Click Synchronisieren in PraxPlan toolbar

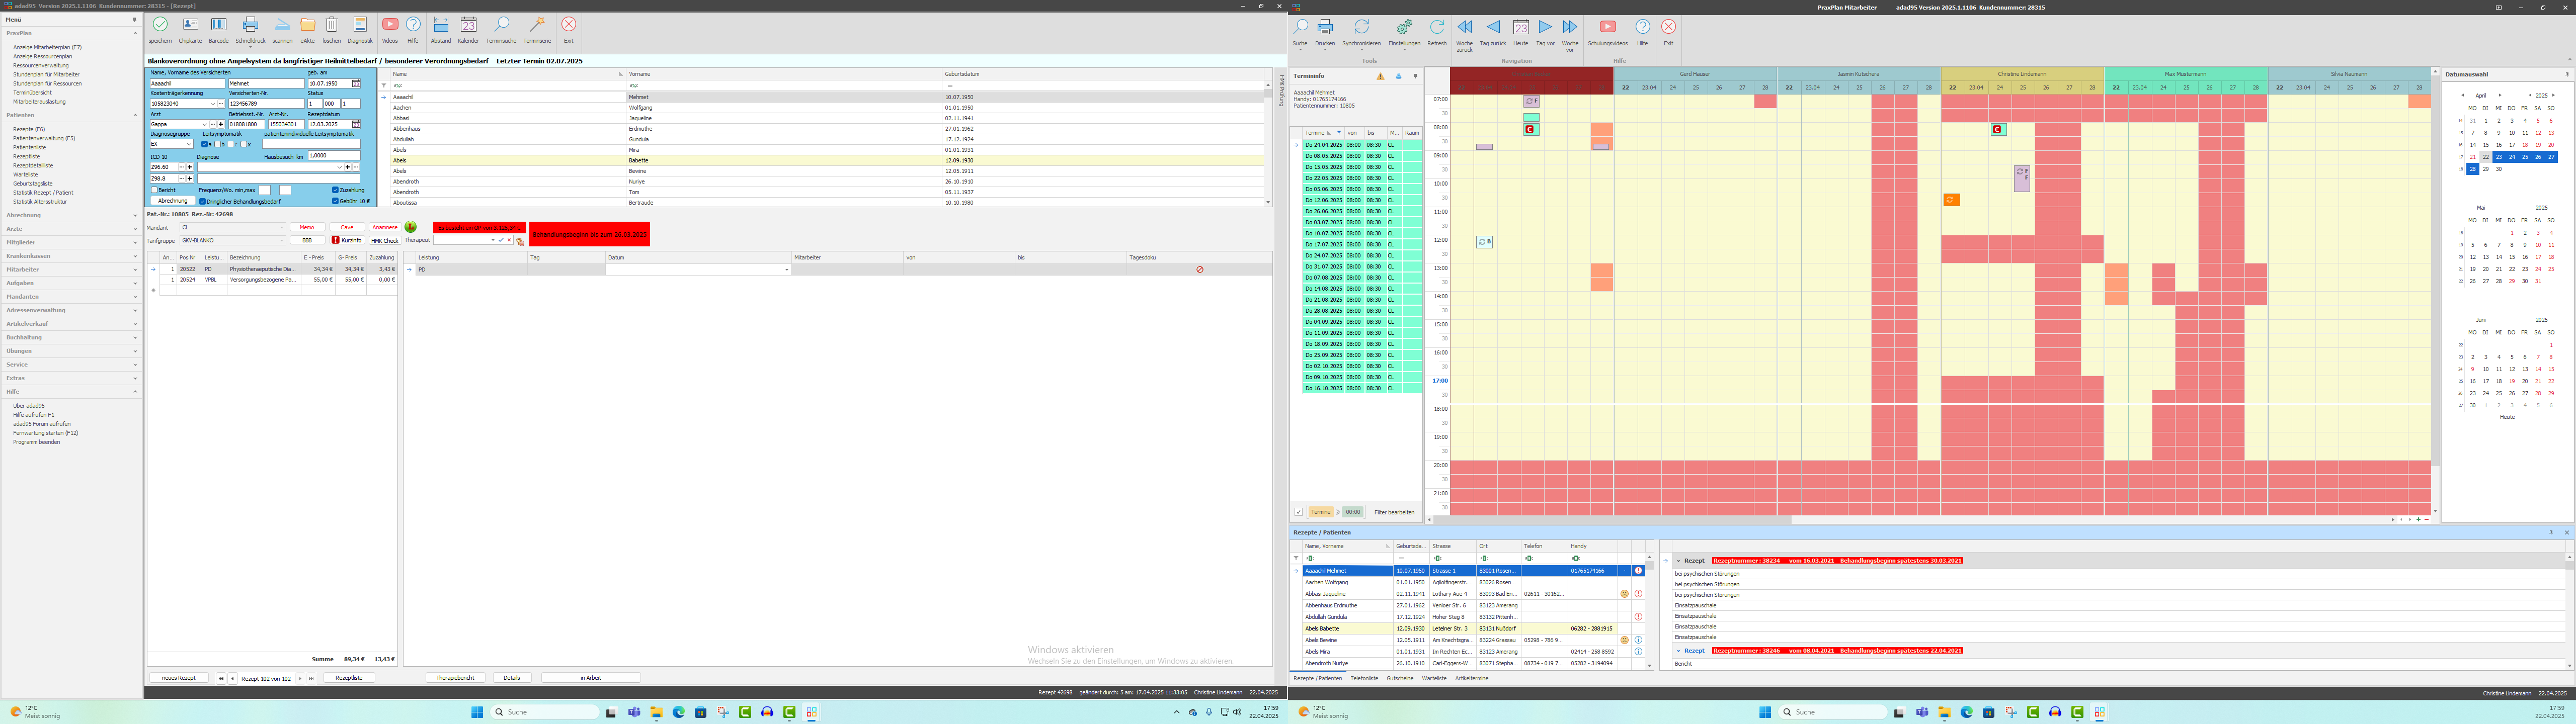click(x=1361, y=28)
